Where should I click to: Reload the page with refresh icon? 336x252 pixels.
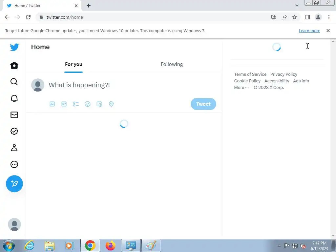click(x=28, y=17)
